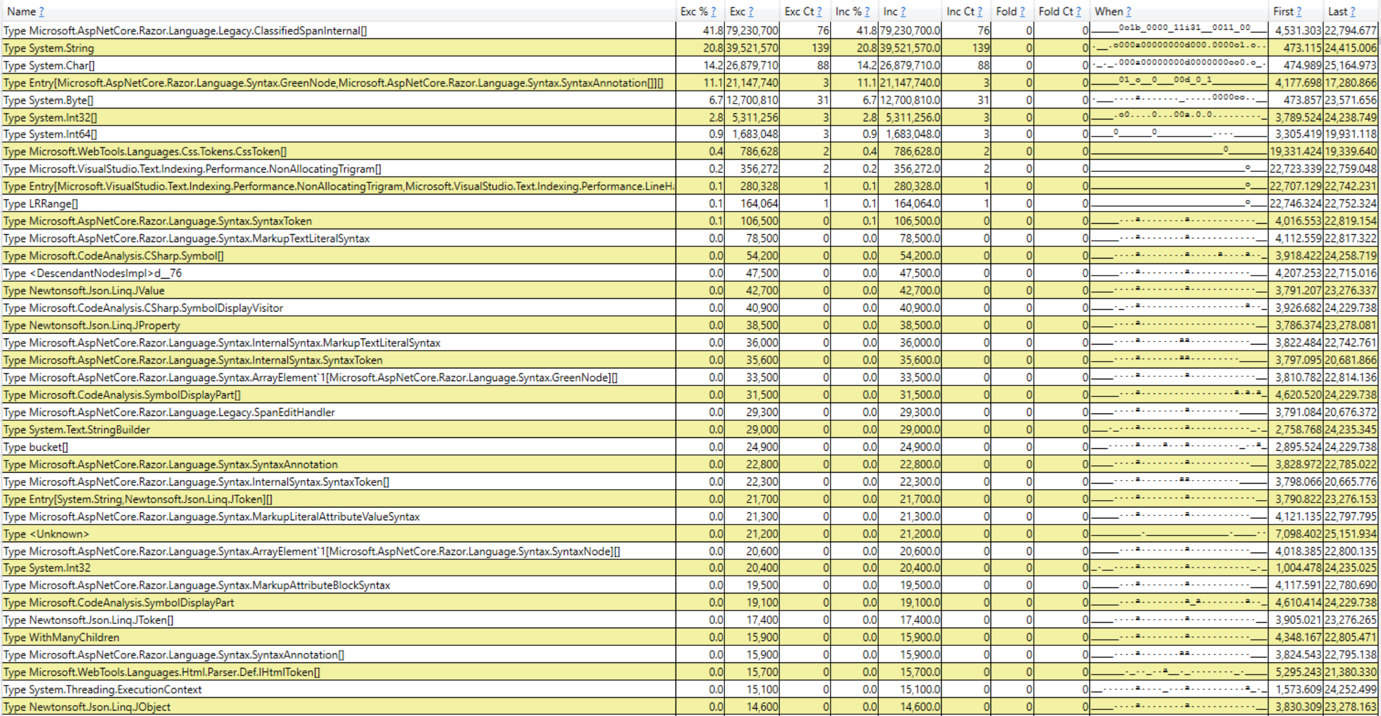Open help '?' for Exc Ct column
Image resolution: width=1381 pixels, height=716 pixels.
tap(819, 12)
